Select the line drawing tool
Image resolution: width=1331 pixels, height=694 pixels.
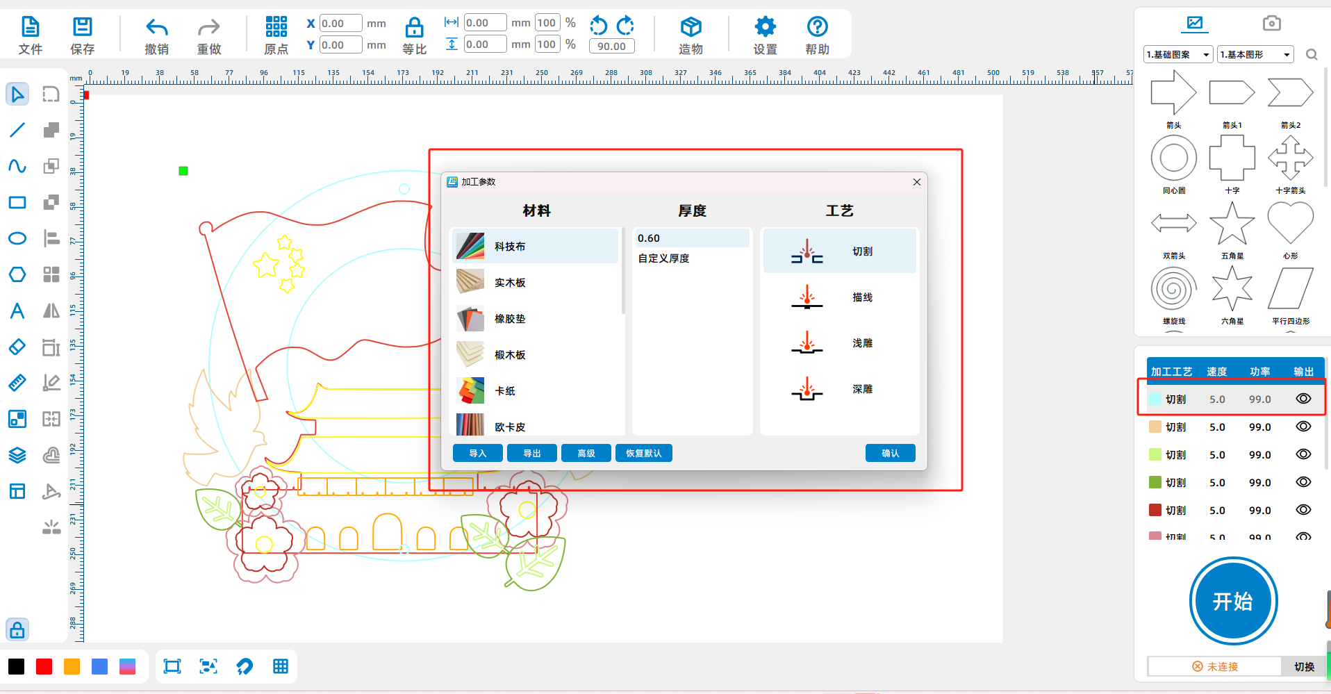pyautogui.click(x=17, y=130)
